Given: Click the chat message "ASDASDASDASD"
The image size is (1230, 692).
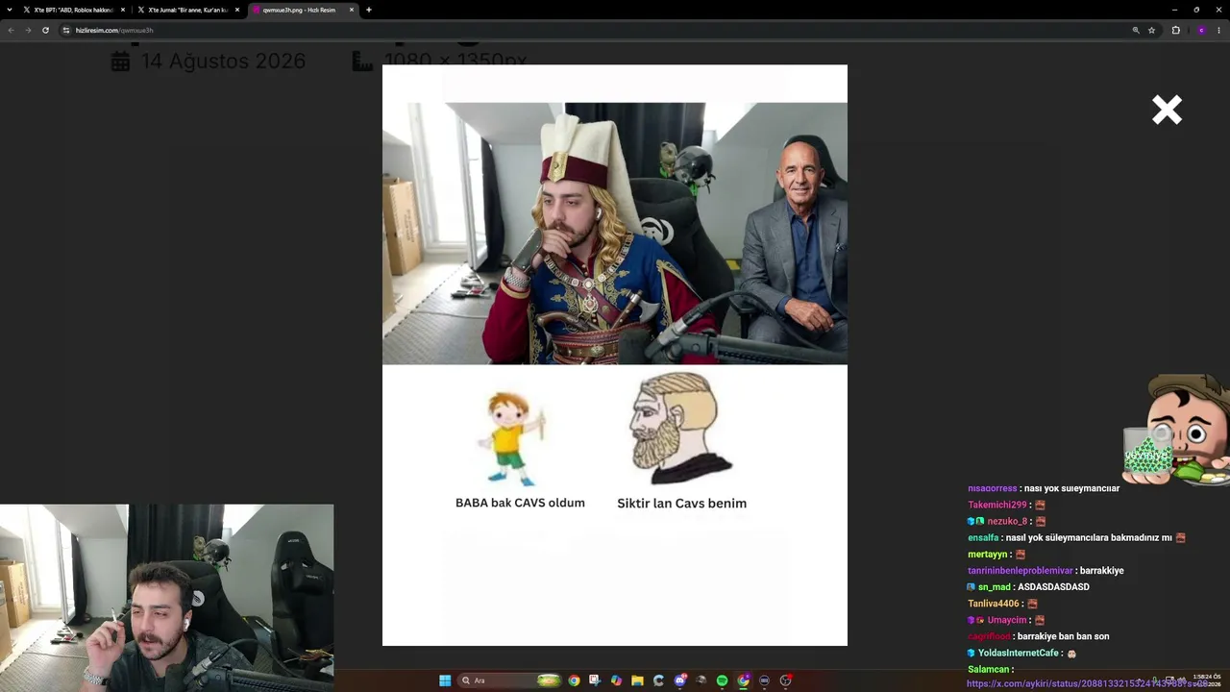Looking at the screenshot, I should tap(1054, 587).
